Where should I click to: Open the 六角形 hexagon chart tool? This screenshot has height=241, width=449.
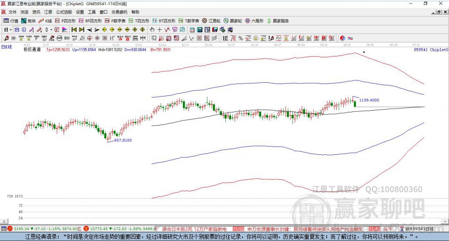(254, 21)
